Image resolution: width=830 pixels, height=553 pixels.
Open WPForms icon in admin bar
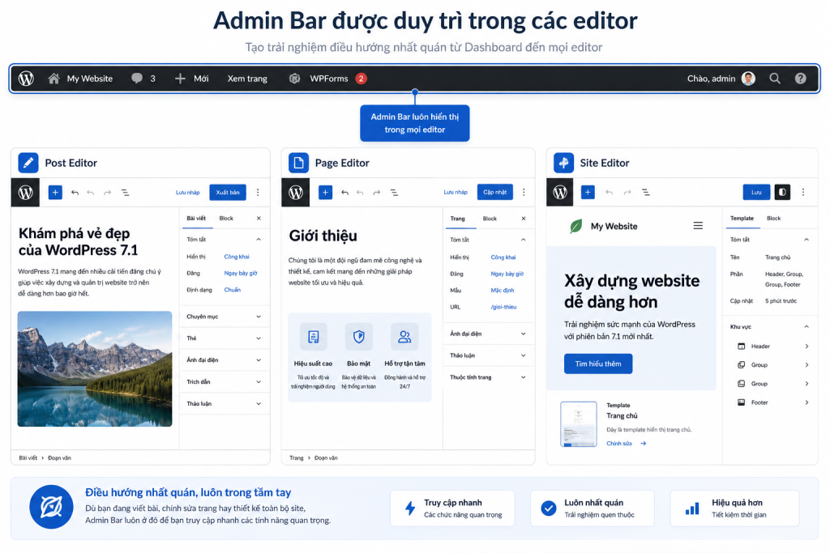[x=295, y=79]
